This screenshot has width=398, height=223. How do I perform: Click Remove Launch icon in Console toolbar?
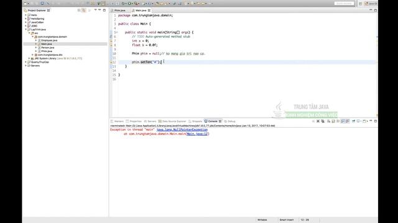(x=318, y=121)
